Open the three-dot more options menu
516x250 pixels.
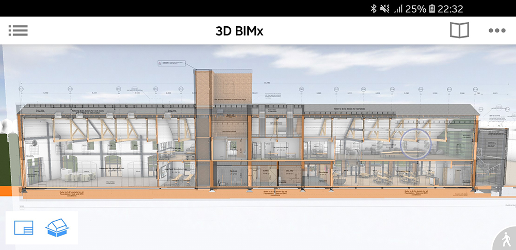[x=497, y=30]
